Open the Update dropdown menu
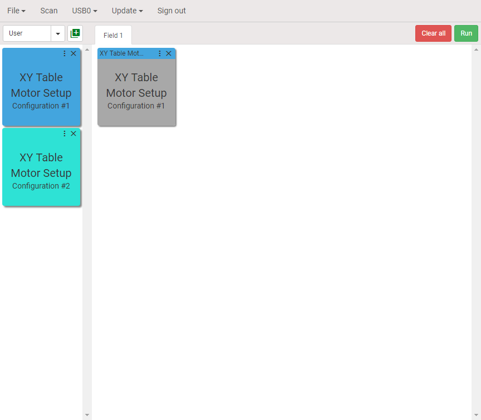Screen dimensions: 481x420 [127, 11]
